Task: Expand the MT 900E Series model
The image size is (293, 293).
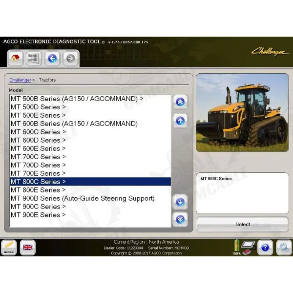Action: [x=38, y=215]
